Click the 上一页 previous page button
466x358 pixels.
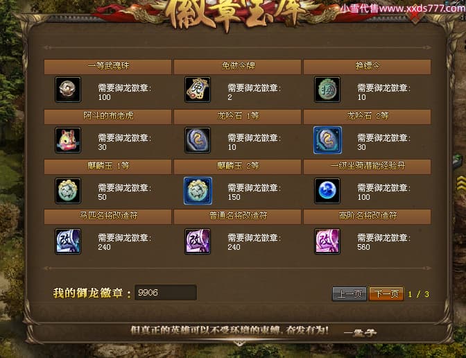[x=349, y=293]
